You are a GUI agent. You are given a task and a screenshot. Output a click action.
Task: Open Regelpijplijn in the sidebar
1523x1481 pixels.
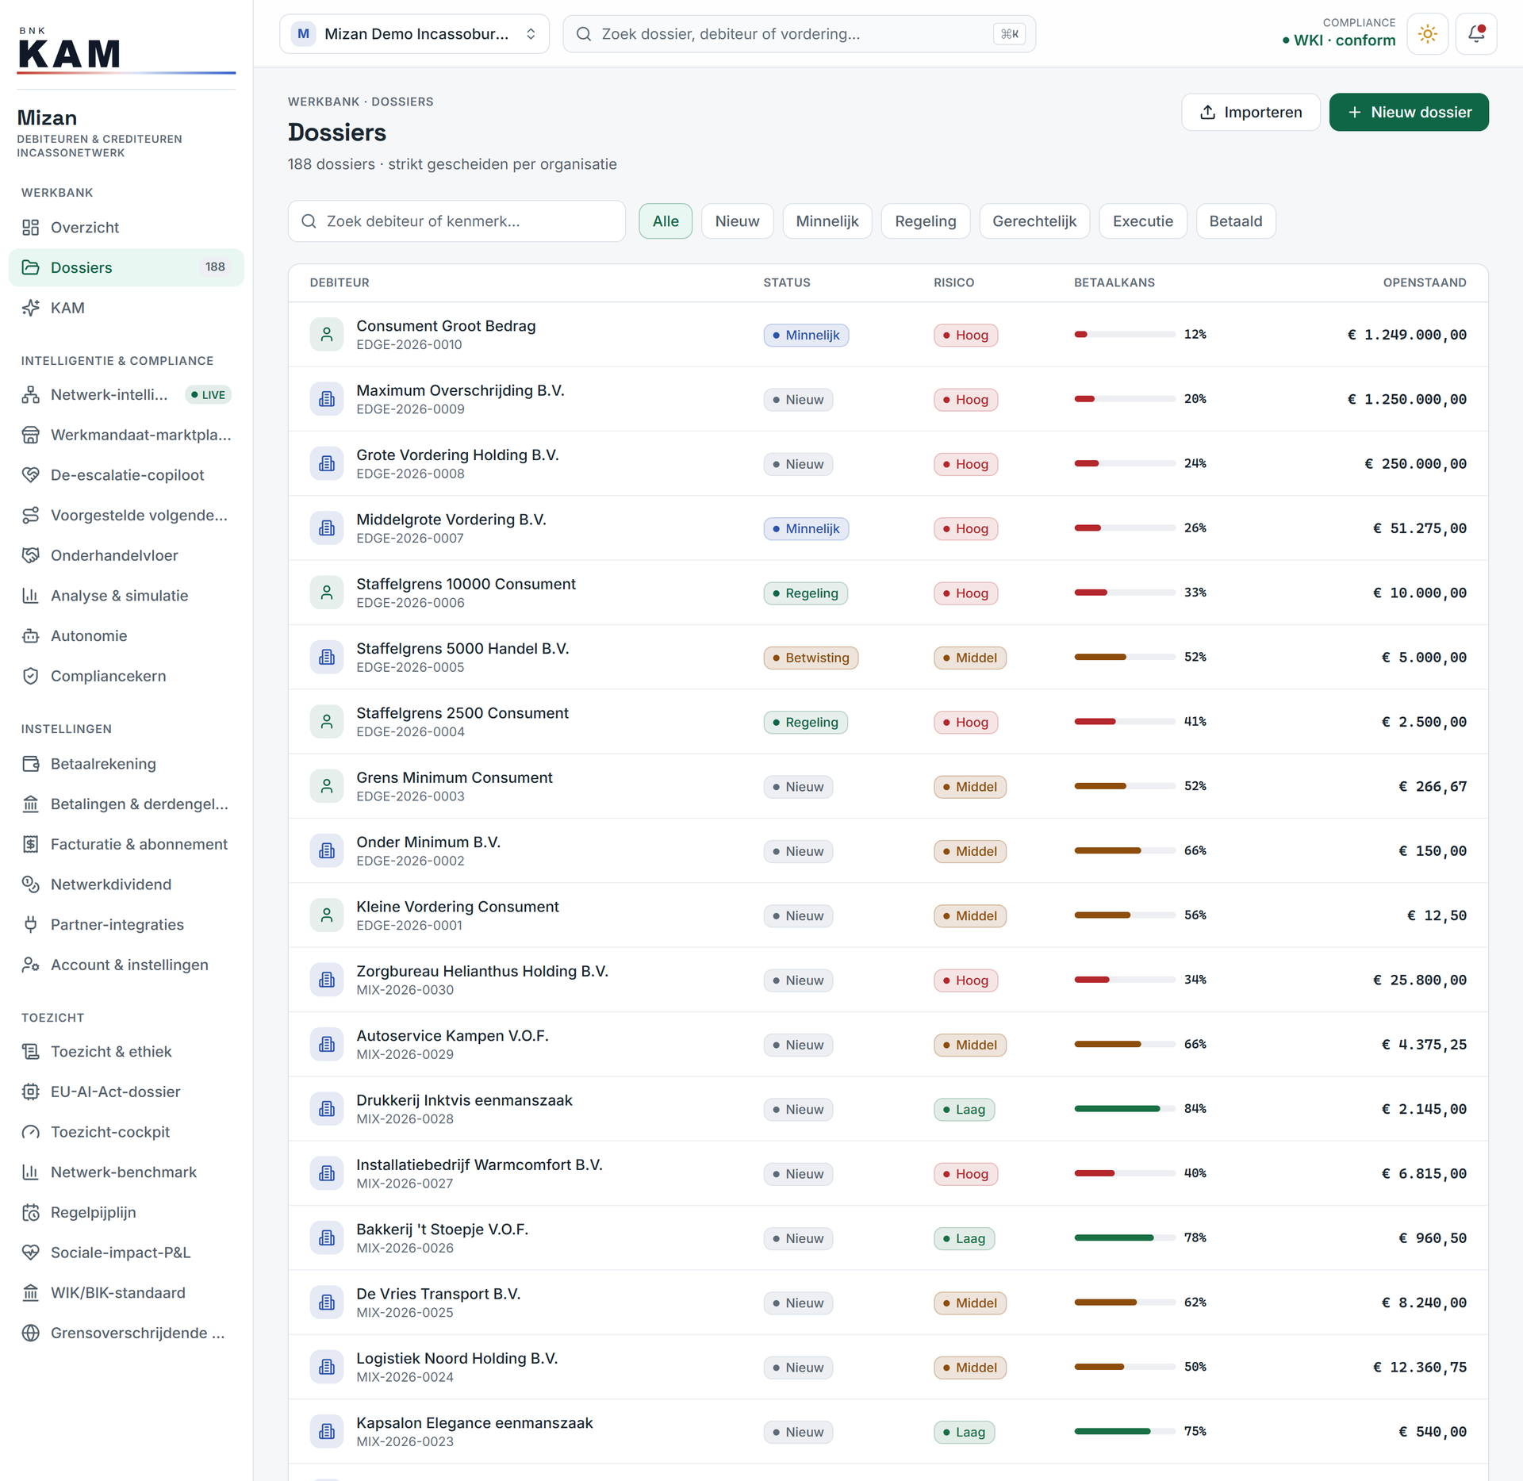[x=126, y=1213]
